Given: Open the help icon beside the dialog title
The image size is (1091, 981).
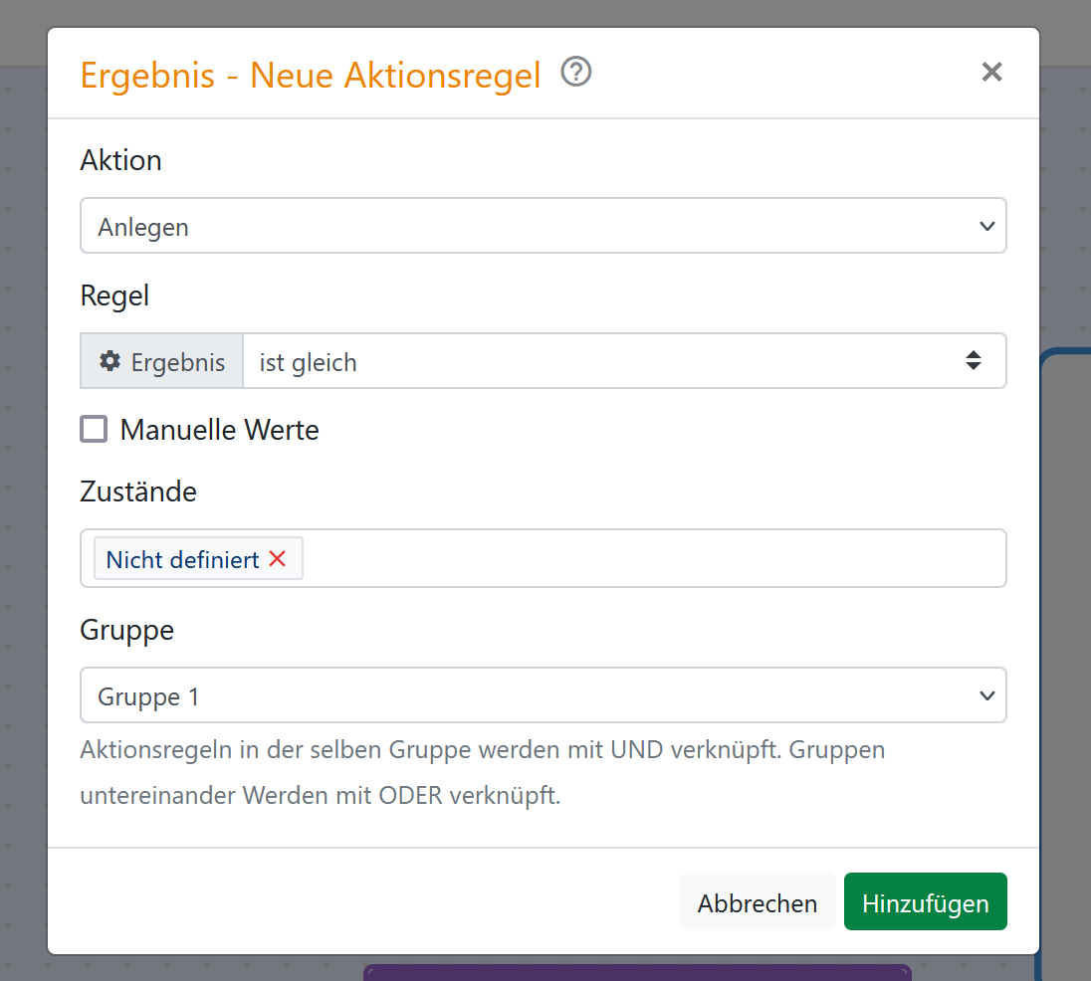Looking at the screenshot, I should (576, 72).
